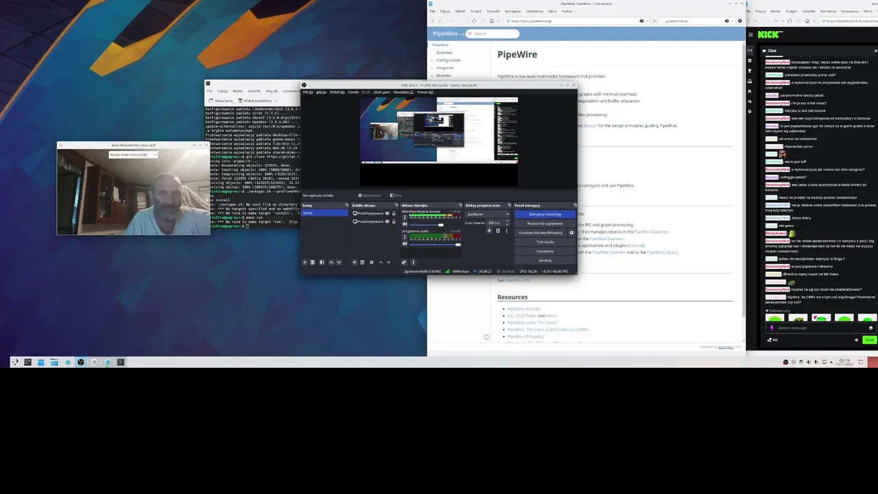Click green Chat send button on Kick
This screenshot has width=878, height=494.
click(x=870, y=340)
